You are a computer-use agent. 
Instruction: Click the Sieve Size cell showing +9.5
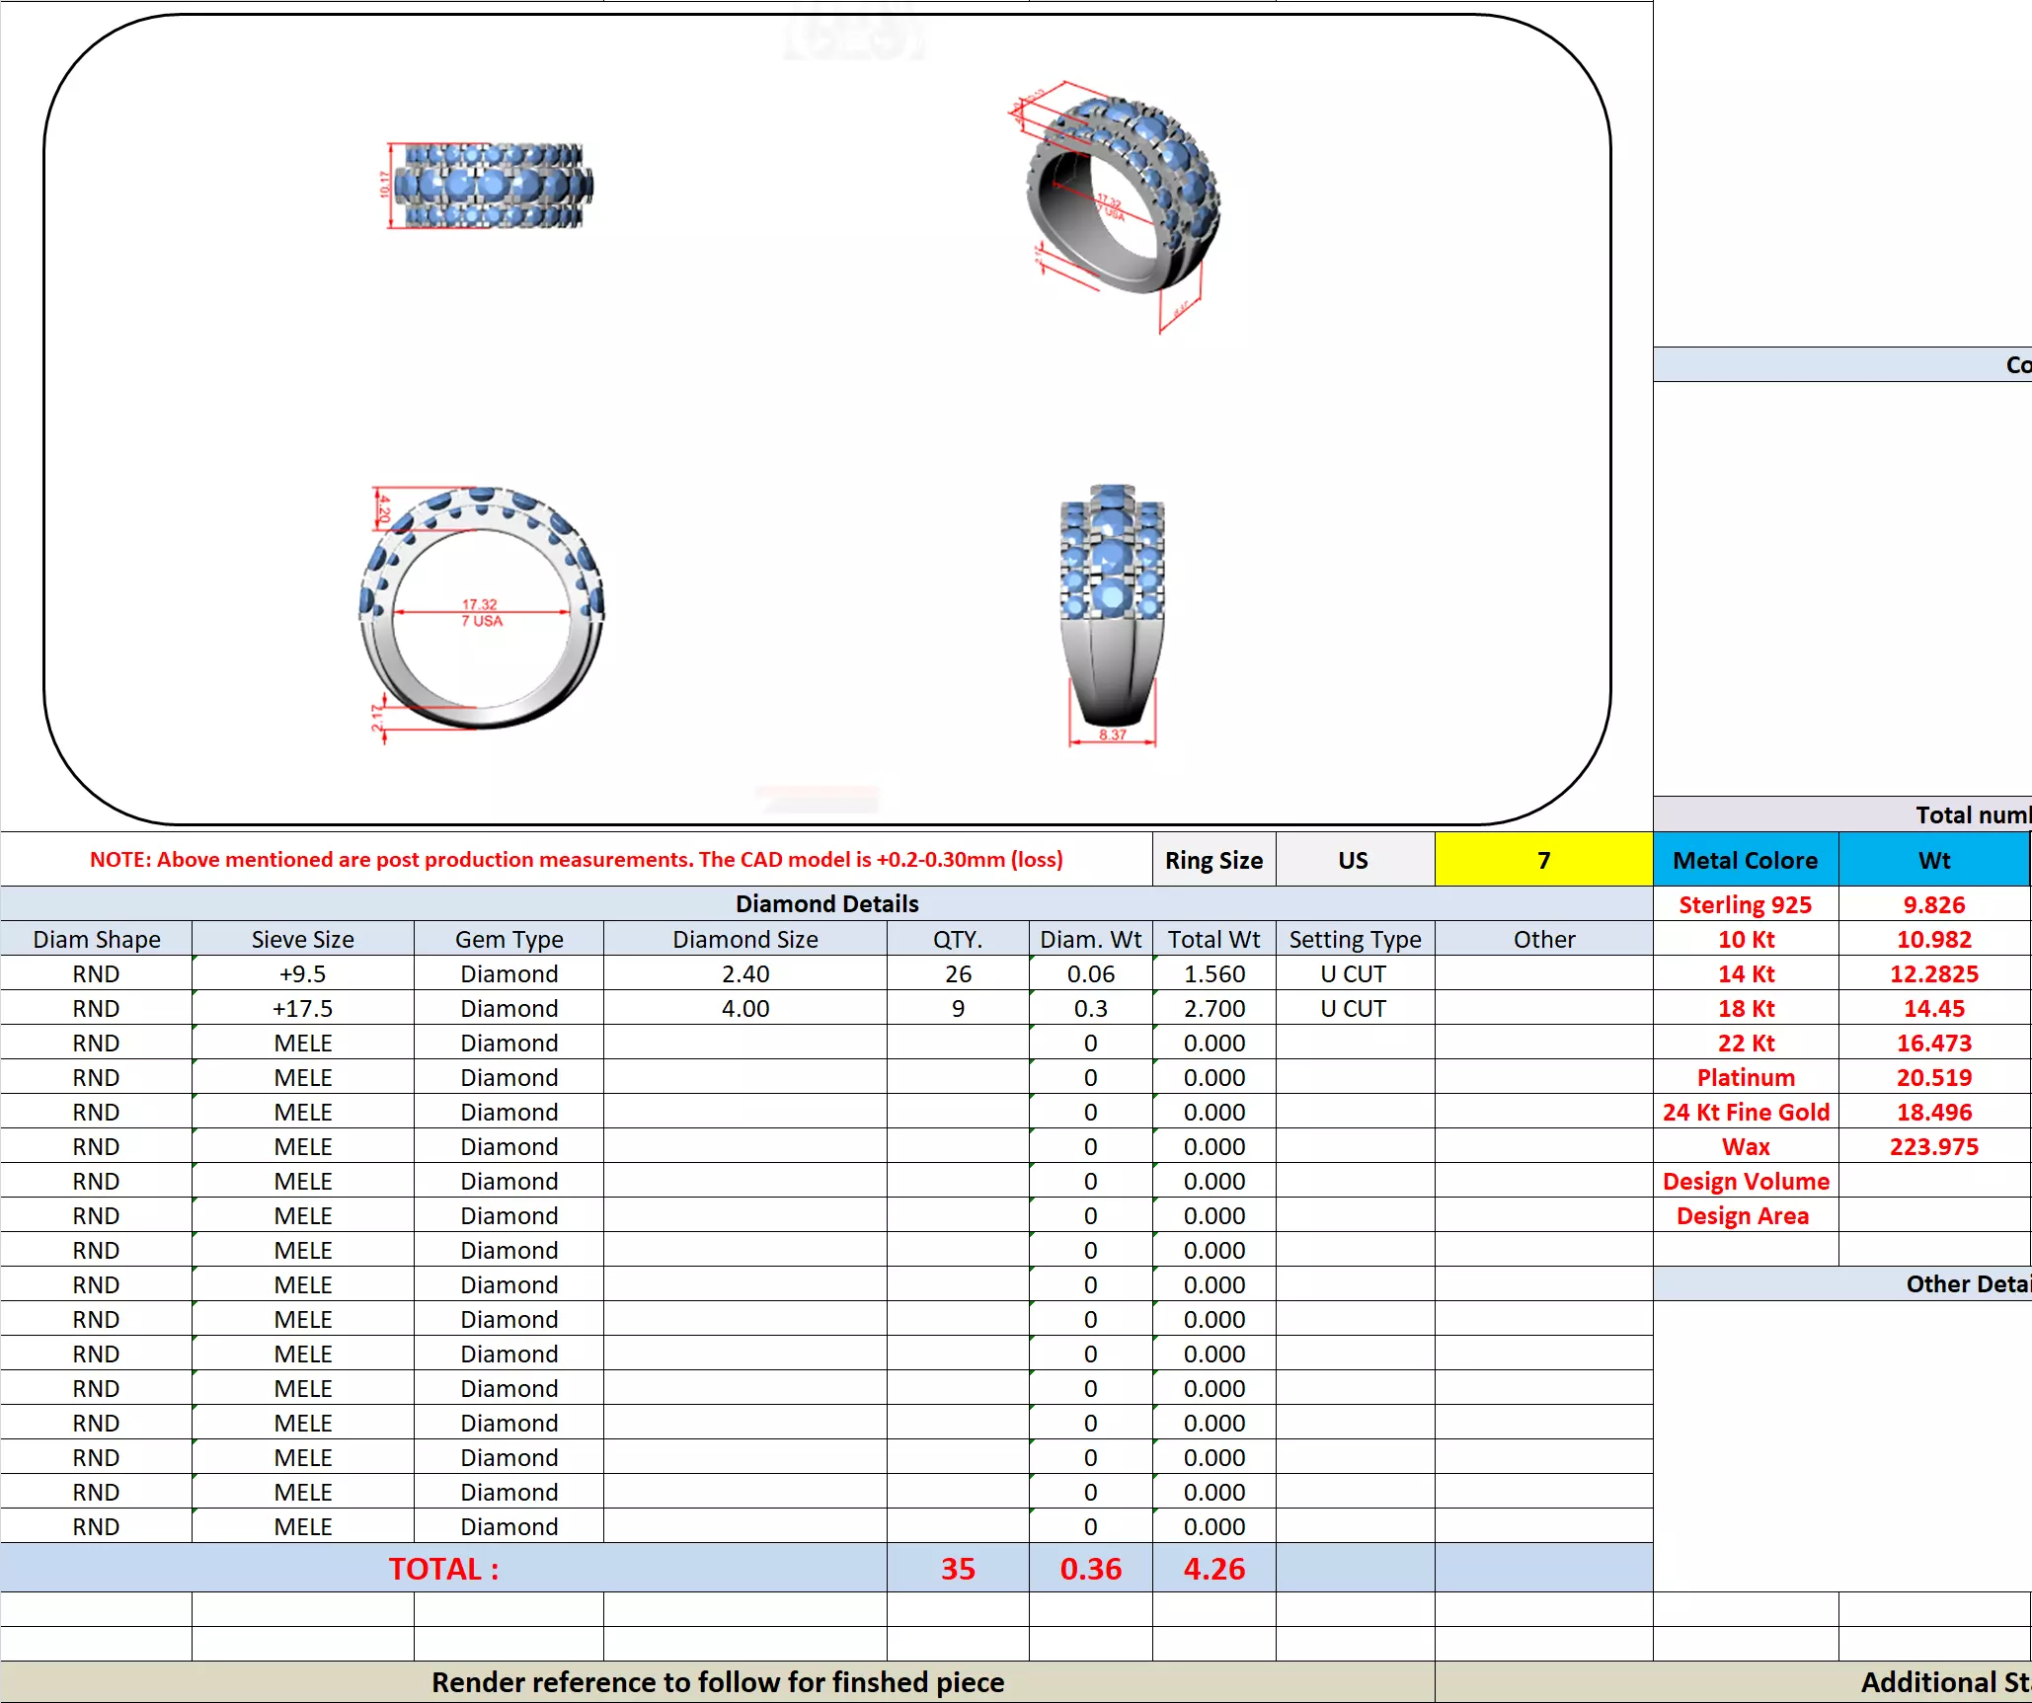click(302, 973)
